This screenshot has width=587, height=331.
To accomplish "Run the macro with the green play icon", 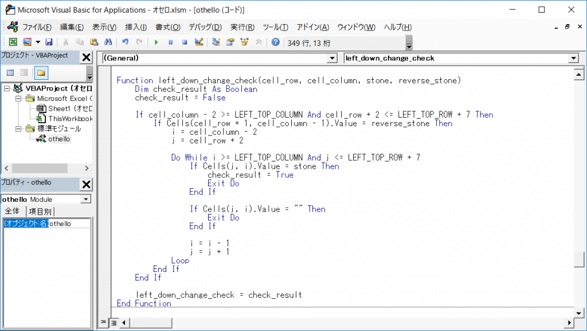I will [156, 42].
